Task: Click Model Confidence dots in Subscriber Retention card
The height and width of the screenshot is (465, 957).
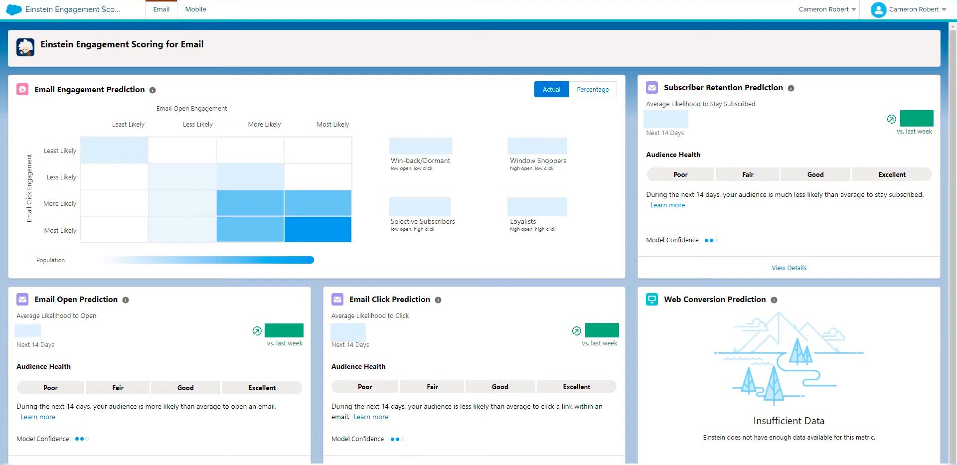Action: pyautogui.click(x=711, y=241)
